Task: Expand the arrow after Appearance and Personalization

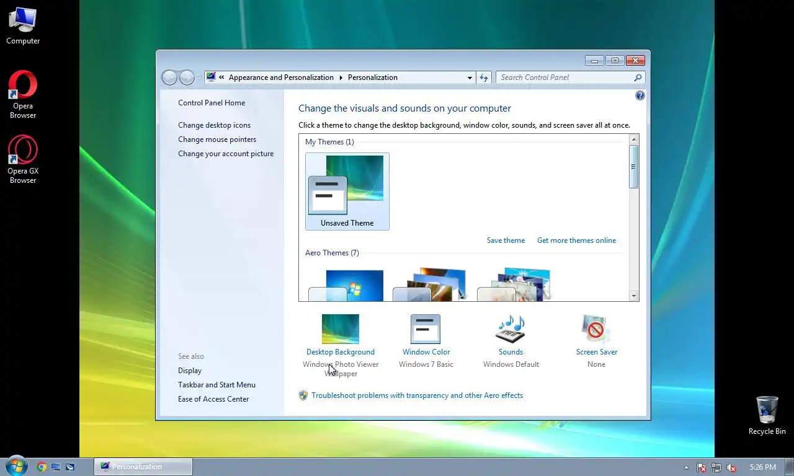Action: coord(341,77)
